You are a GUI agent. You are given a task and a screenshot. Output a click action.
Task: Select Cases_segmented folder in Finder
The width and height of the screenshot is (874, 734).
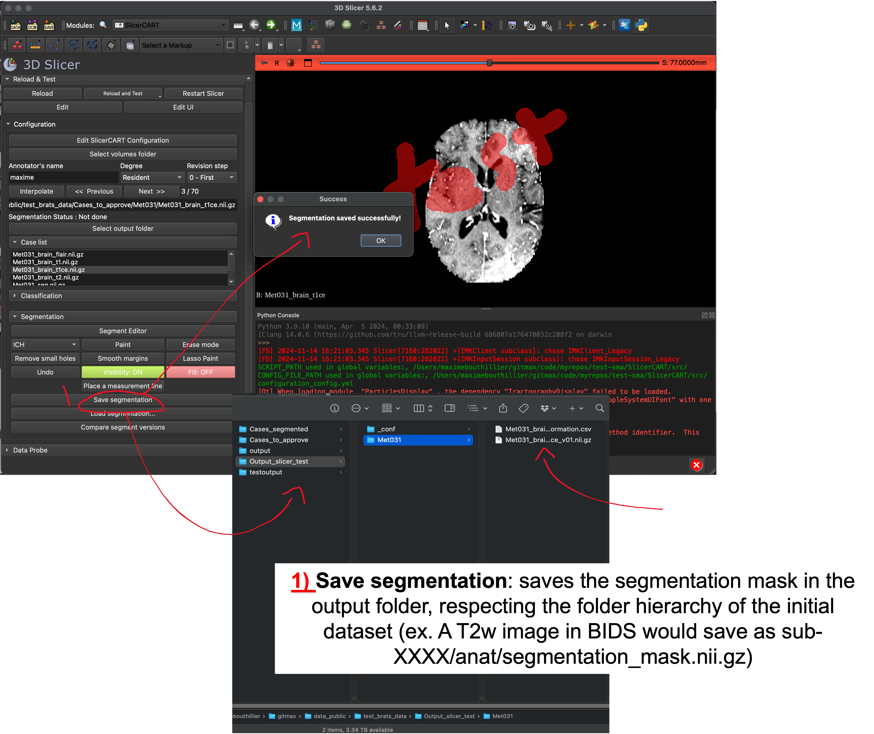(x=291, y=429)
